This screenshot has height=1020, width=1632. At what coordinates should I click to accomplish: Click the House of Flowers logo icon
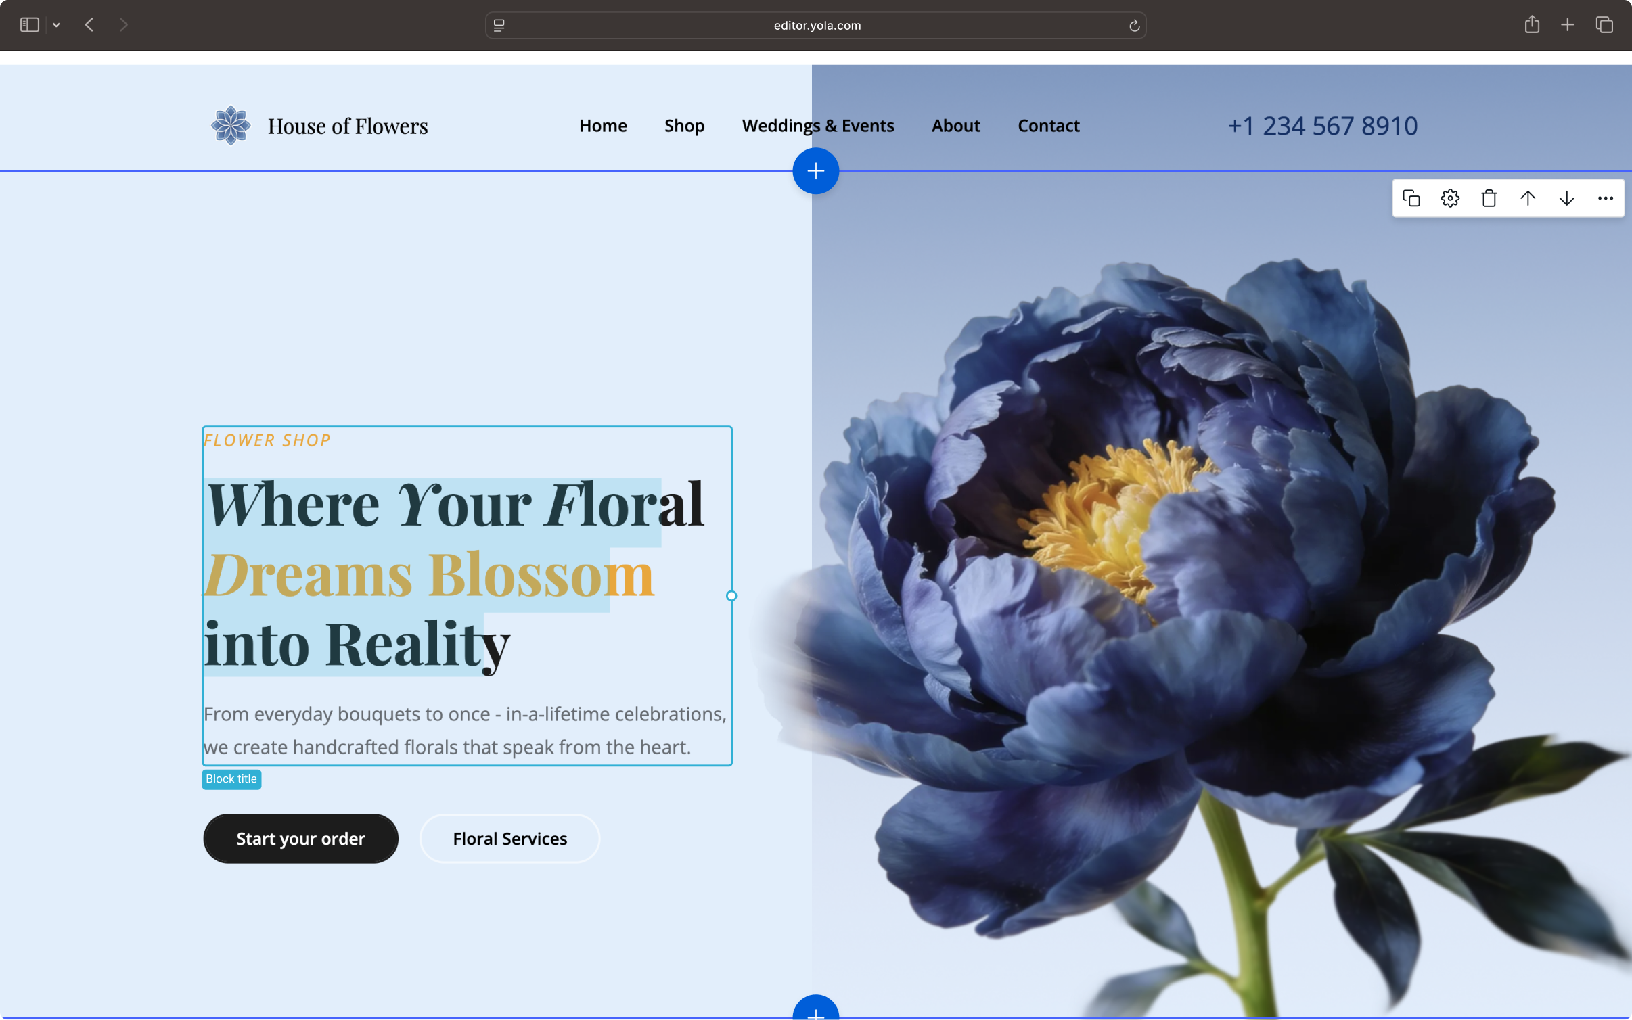point(231,125)
